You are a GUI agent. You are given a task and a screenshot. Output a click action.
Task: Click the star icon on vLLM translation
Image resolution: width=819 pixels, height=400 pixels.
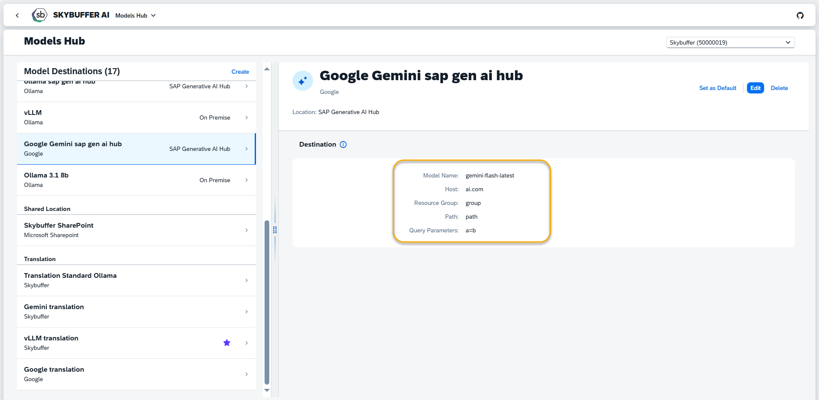[x=227, y=343]
